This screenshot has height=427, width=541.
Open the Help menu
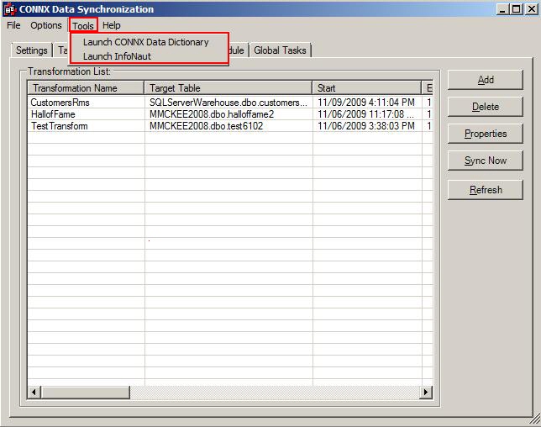point(112,25)
